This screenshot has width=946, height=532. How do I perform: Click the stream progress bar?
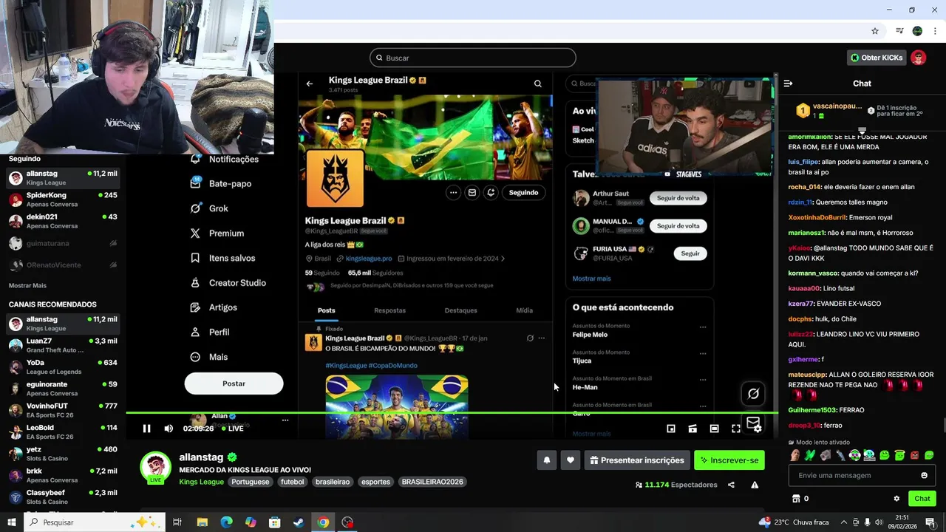[x=452, y=413]
